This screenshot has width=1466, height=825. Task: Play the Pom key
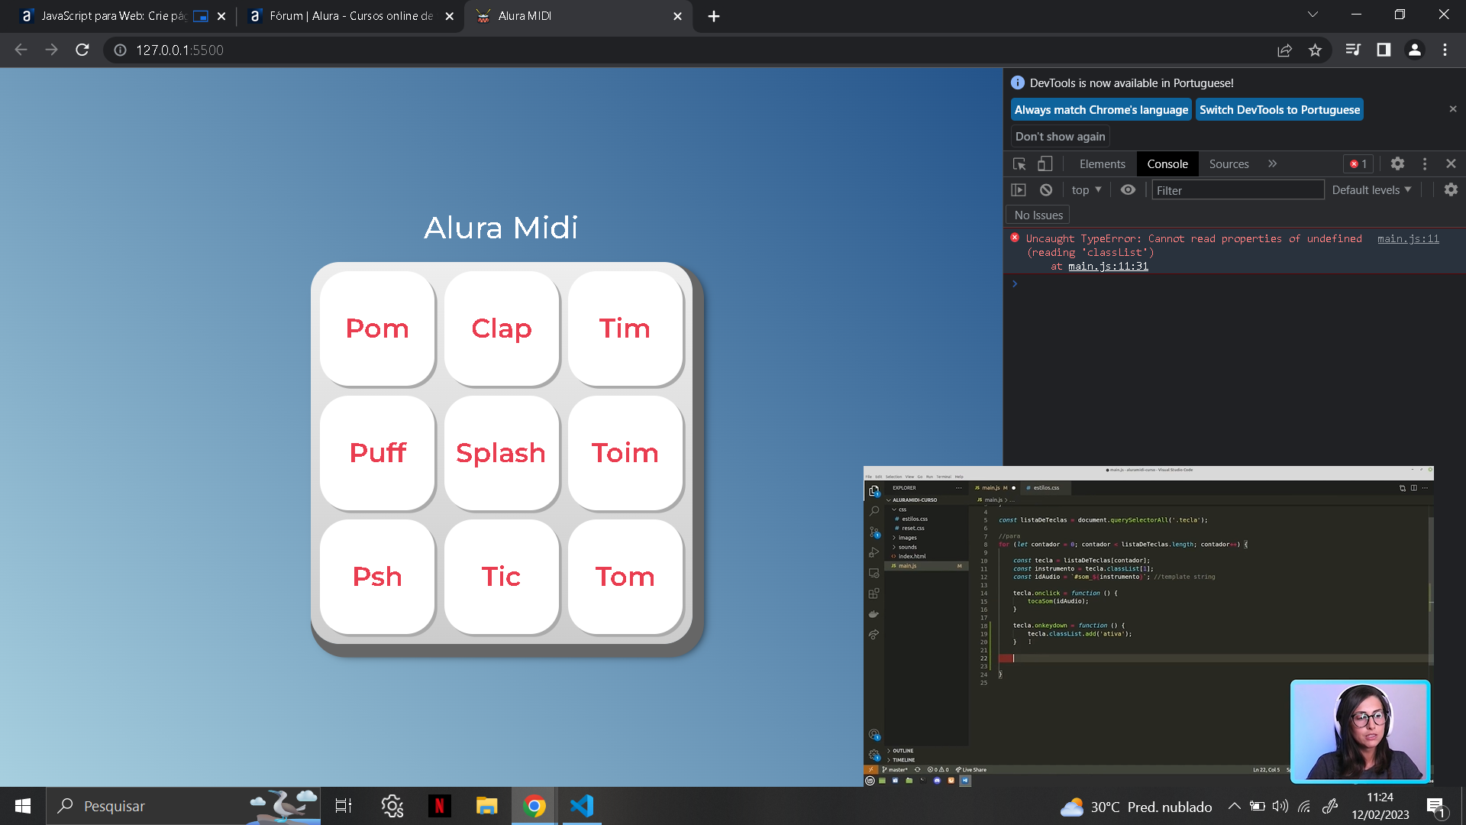[x=377, y=328]
